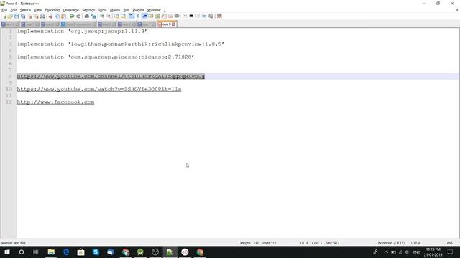Click the Save Recorded Macro icon

(x=211, y=16)
